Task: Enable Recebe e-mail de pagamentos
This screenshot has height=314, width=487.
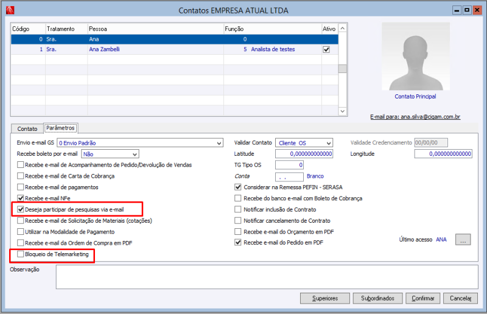Action: [x=21, y=187]
